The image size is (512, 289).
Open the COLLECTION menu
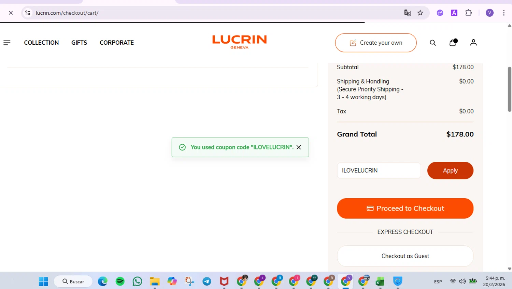coord(41,43)
